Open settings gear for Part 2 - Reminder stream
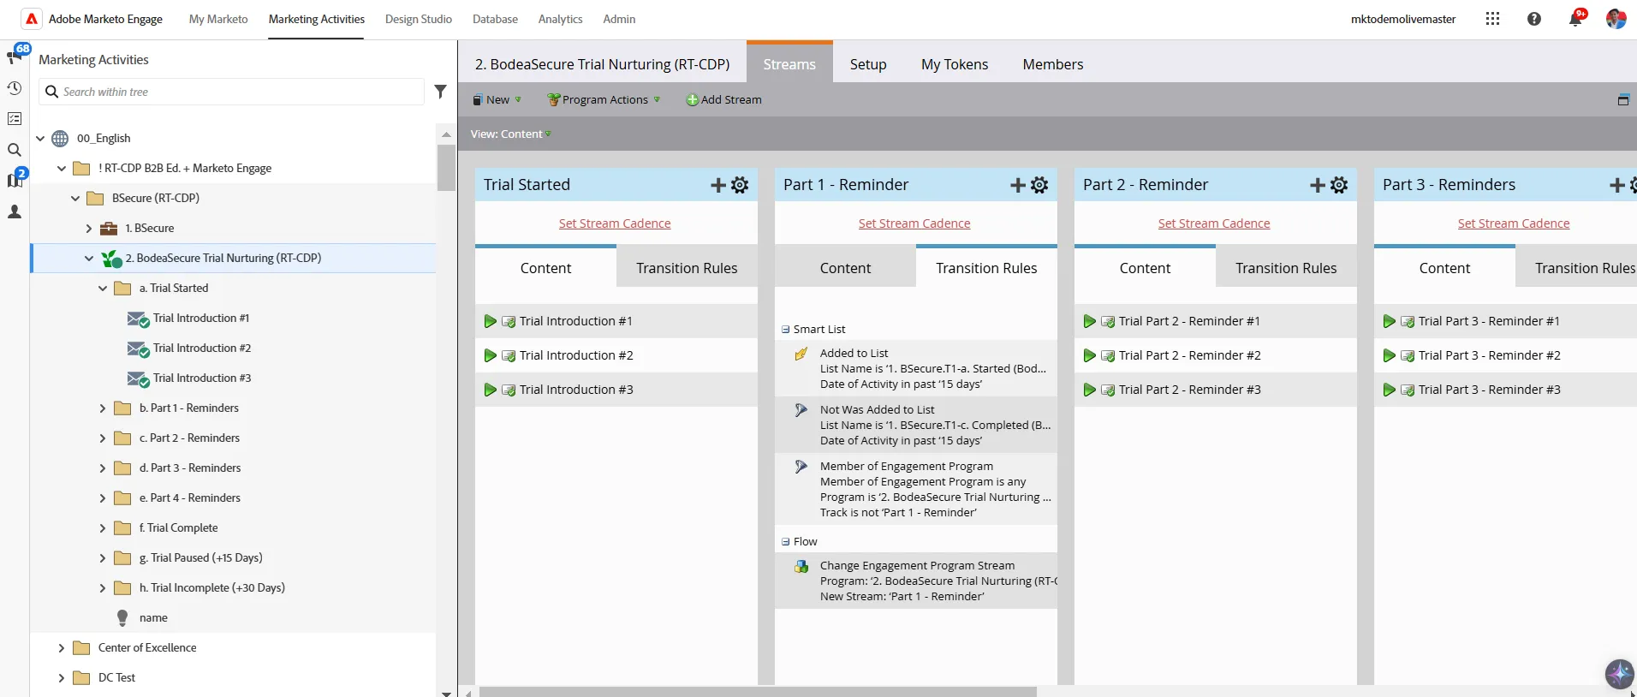1637x697 pixels. [x=1339, y=185]
